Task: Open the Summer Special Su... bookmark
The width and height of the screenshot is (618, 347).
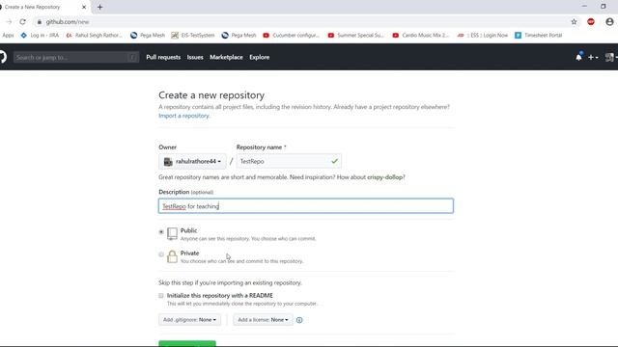Action: coord(356,35)
